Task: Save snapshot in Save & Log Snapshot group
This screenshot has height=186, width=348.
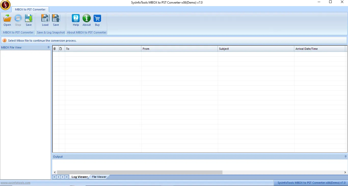Action: coord(56,20)
